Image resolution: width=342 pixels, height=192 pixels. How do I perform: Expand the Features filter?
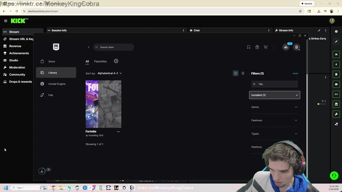(274, 120)
